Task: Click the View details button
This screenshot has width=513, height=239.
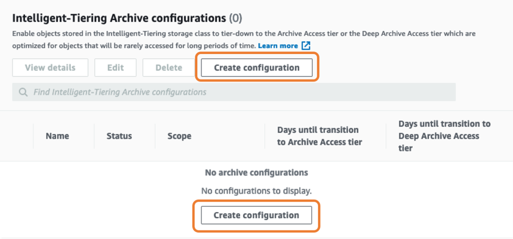Action: pos(50,67)
